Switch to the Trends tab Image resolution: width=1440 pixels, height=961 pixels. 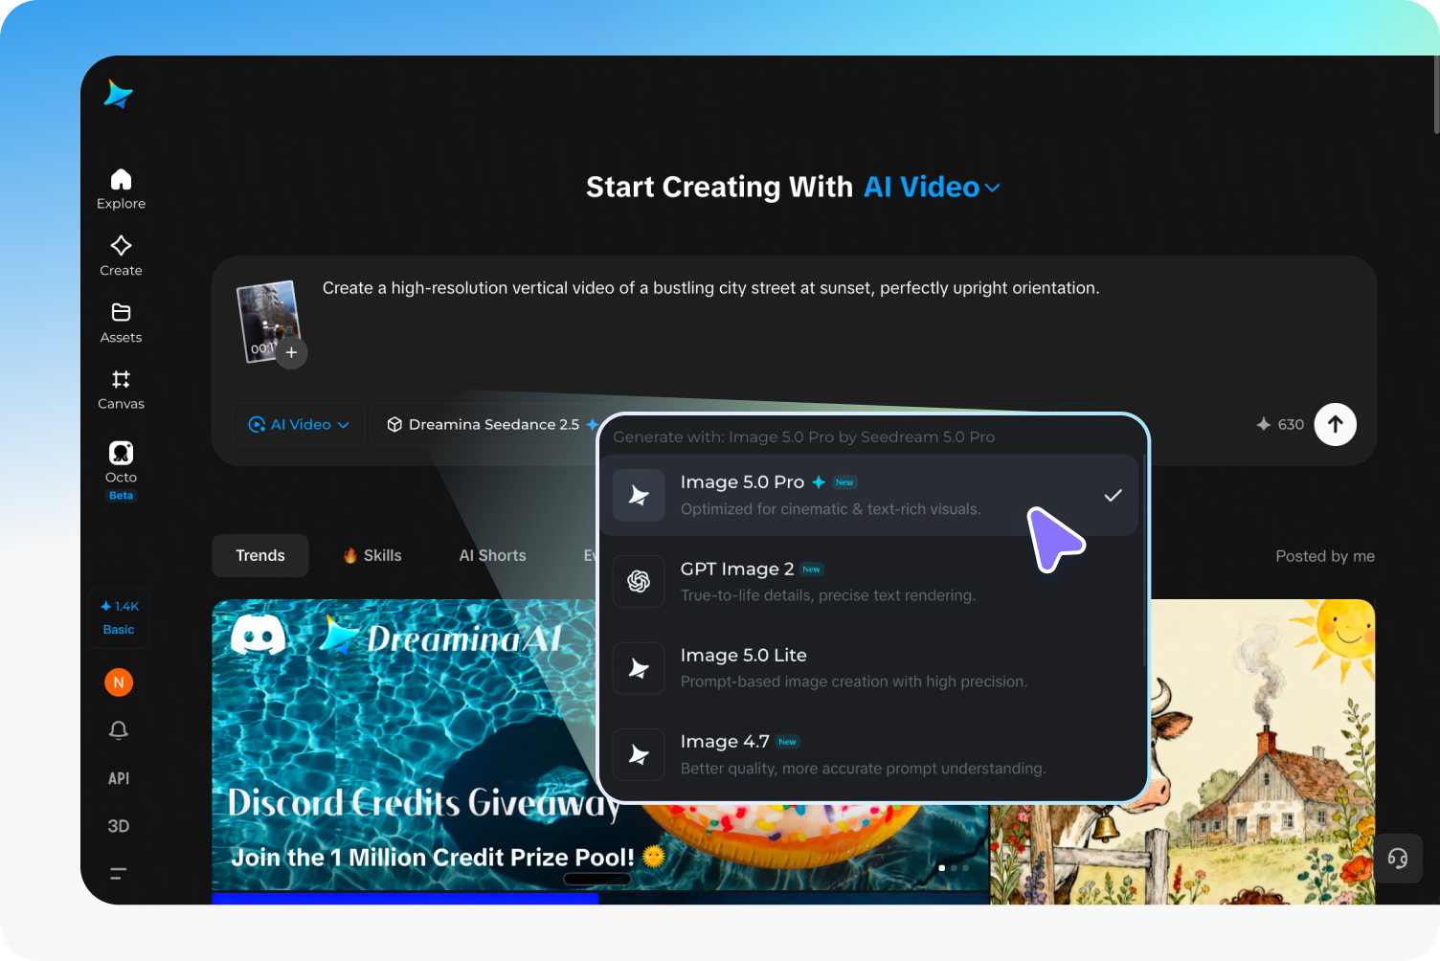[x=260, y=555]
